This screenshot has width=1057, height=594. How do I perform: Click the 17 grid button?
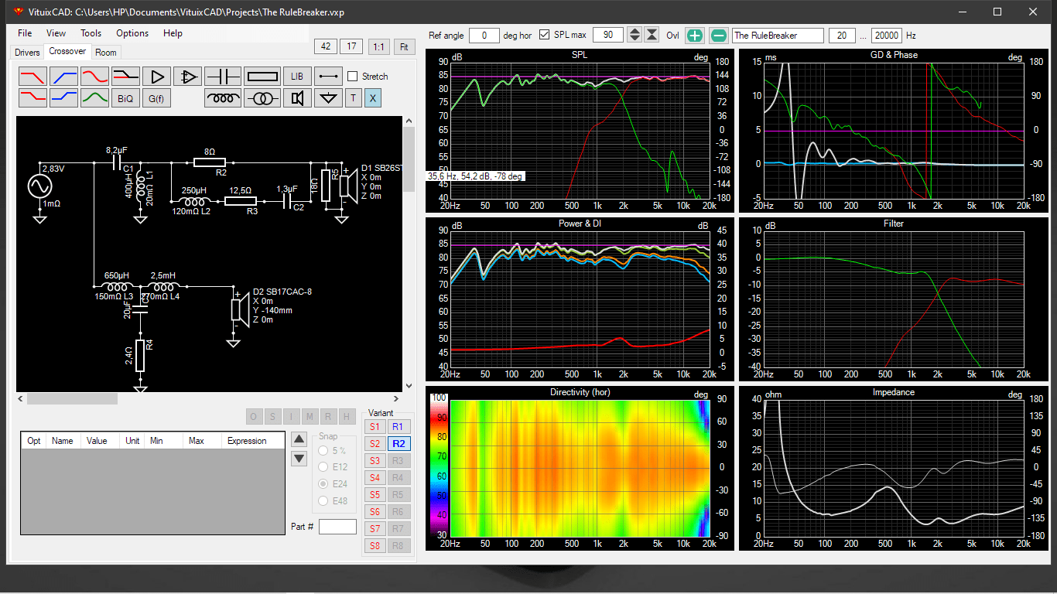(351, 46)
